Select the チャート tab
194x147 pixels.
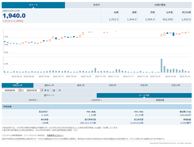point(33,5)
